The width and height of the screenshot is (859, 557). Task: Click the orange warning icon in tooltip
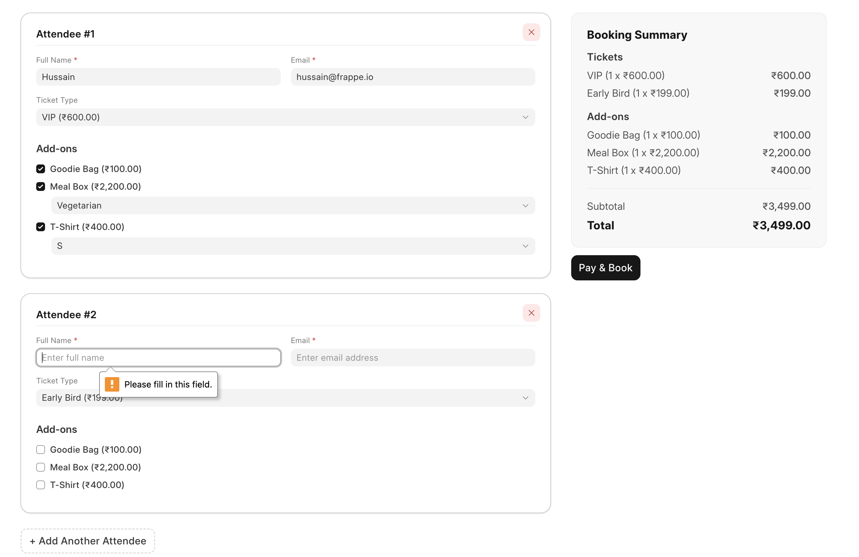pyautogui.click(x=112, y=384)
